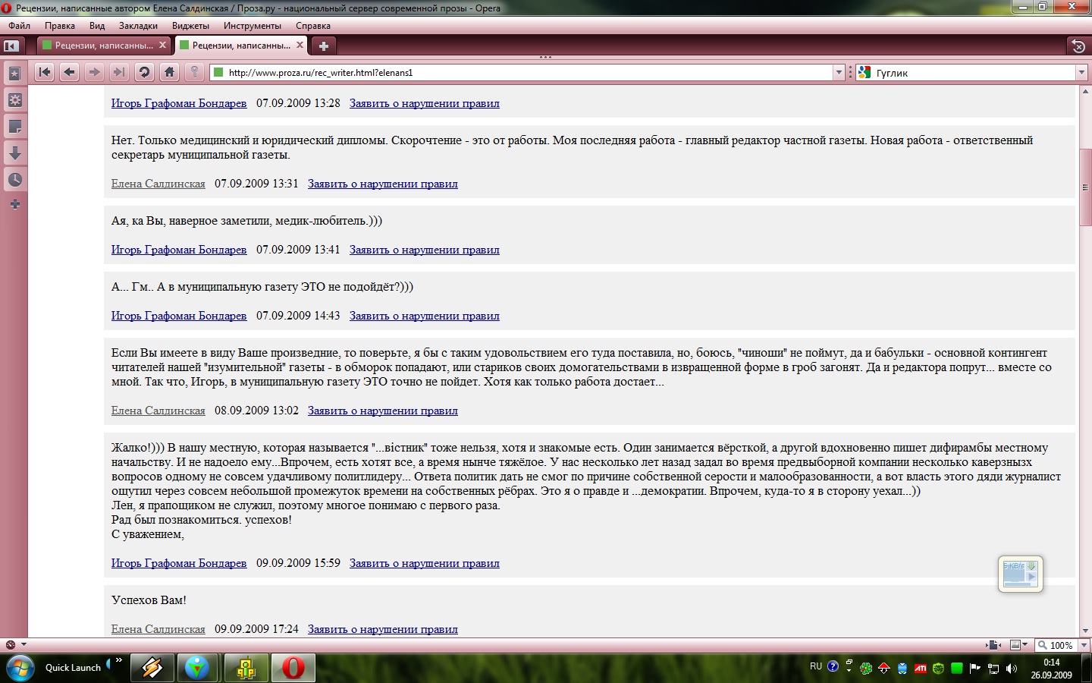Open the Downloads sidebar panel
This screenshot has height=683, width=1092.
[x=14, y=153]
